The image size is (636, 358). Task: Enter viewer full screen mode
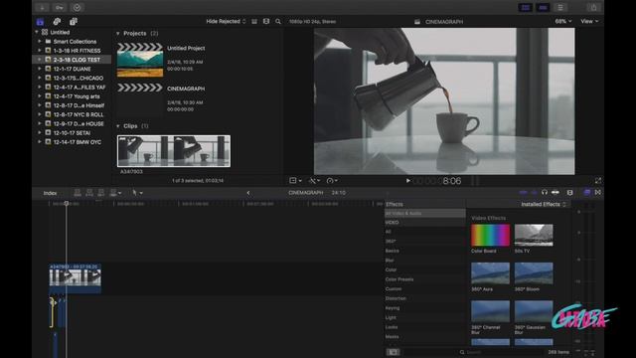coord(598,181)
